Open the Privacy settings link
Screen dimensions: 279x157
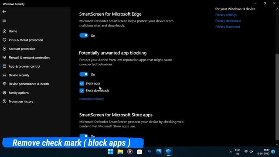(x=226, y=15)
